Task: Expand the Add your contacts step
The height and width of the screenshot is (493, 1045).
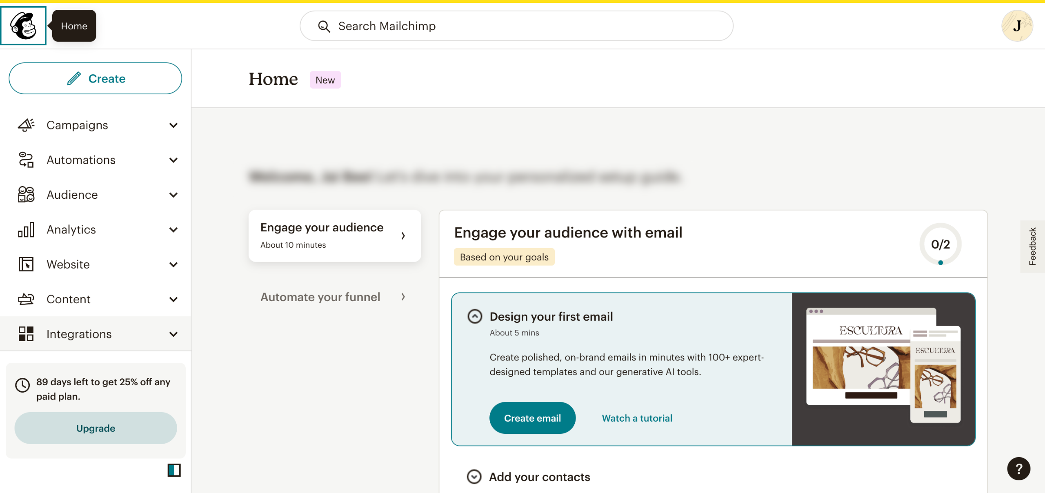Action: pos(474,477)
